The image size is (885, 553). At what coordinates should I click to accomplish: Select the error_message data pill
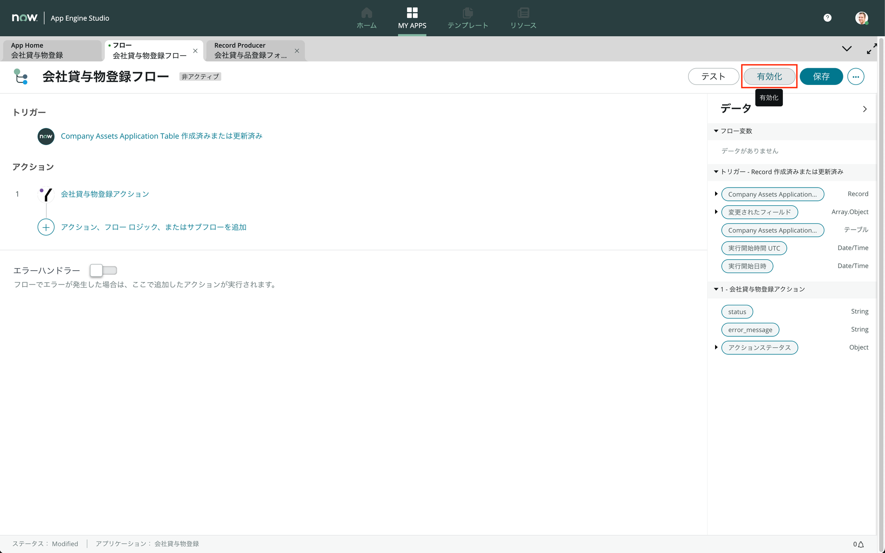(750, 330)
